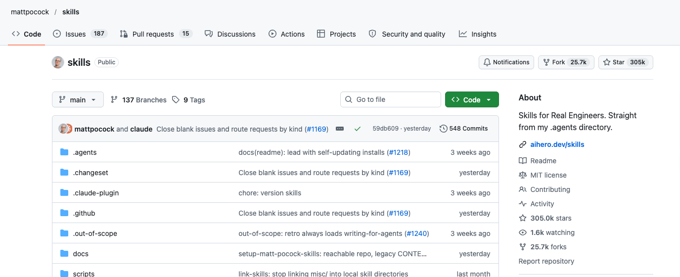680x277 pixels.
Task: Click the 305k count on Star button
Action: (637, 62)
